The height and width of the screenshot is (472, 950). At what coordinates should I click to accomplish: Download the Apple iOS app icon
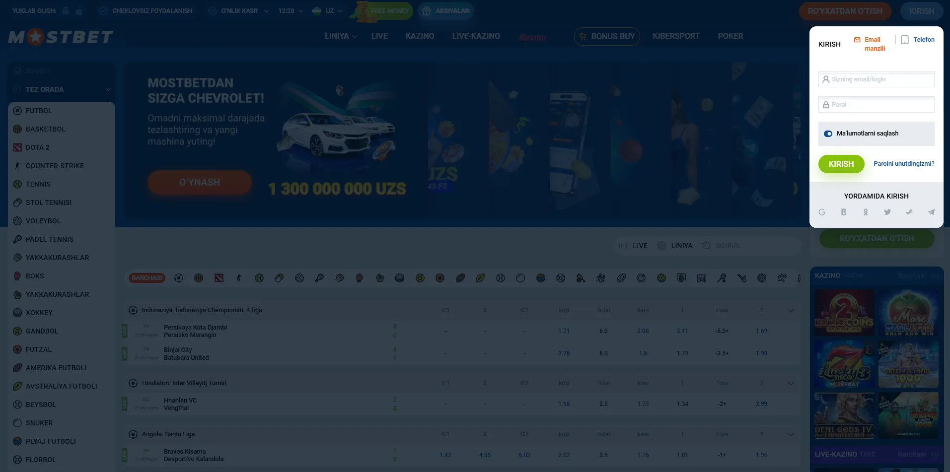pos(78,10)
